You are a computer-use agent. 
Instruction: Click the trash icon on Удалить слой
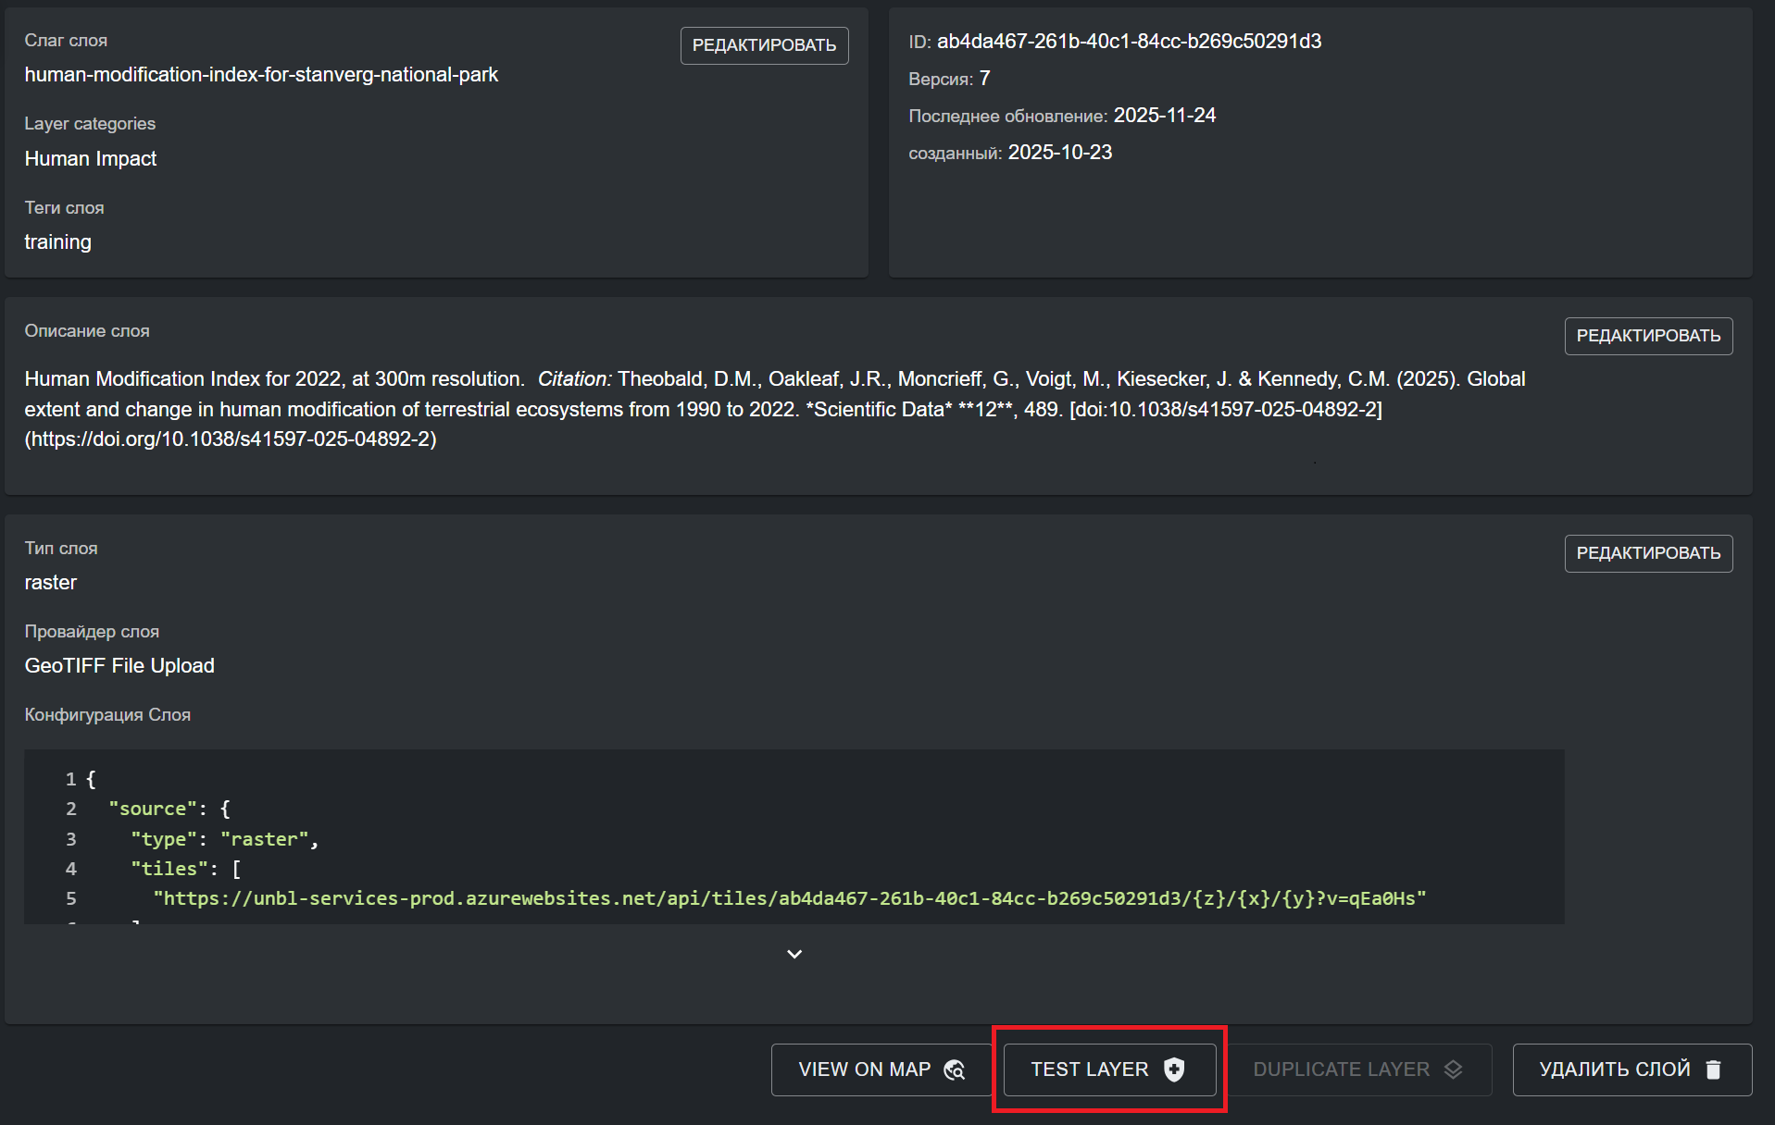click(x=1713, y=1069)
